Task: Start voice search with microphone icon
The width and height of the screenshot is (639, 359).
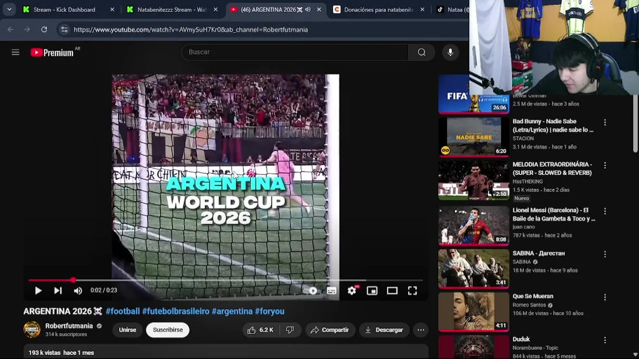Action: point(450,52)
